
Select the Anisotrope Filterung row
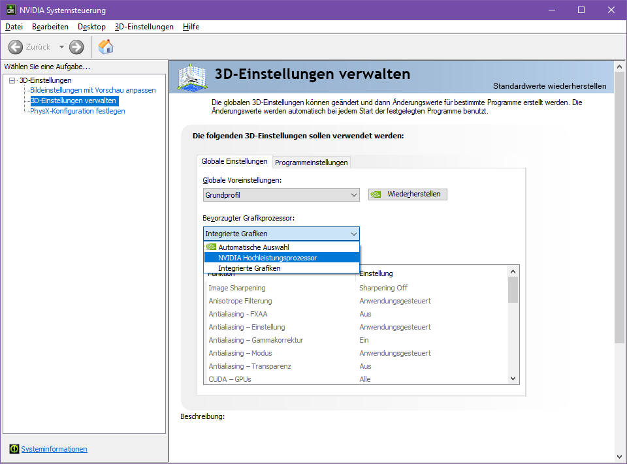[x=356, y=301]
